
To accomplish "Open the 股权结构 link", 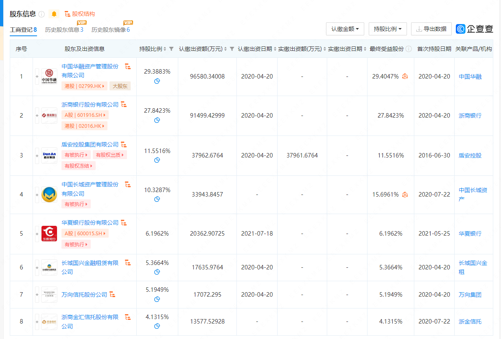I will click(80, 14).
